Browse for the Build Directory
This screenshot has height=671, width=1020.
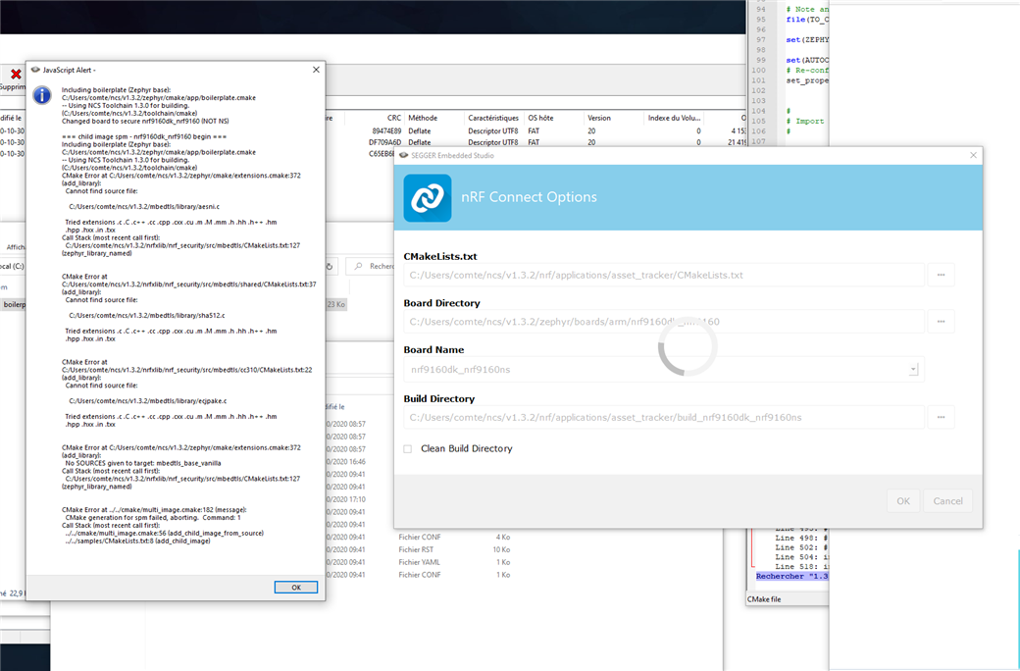[x=941, y=417]
